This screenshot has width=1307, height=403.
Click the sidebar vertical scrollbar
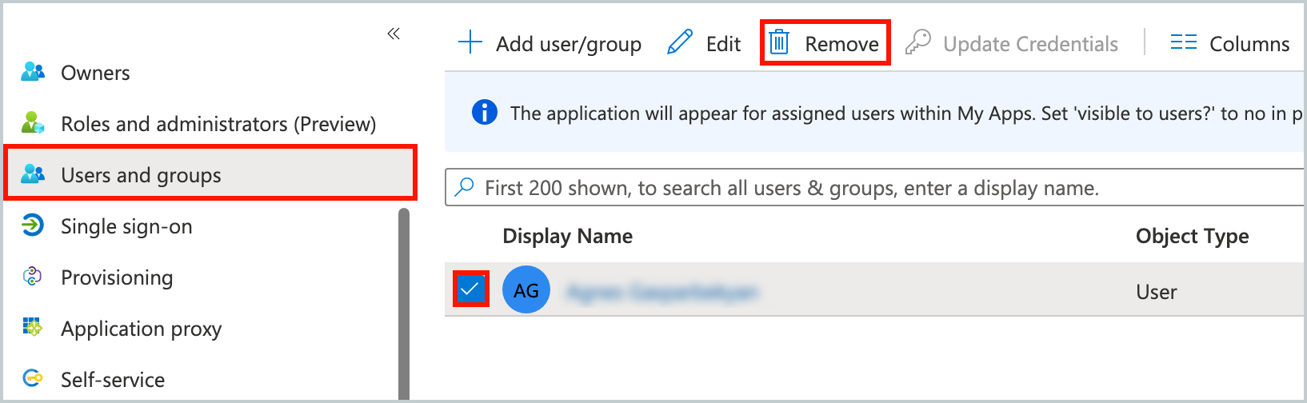tap(404, 304)
